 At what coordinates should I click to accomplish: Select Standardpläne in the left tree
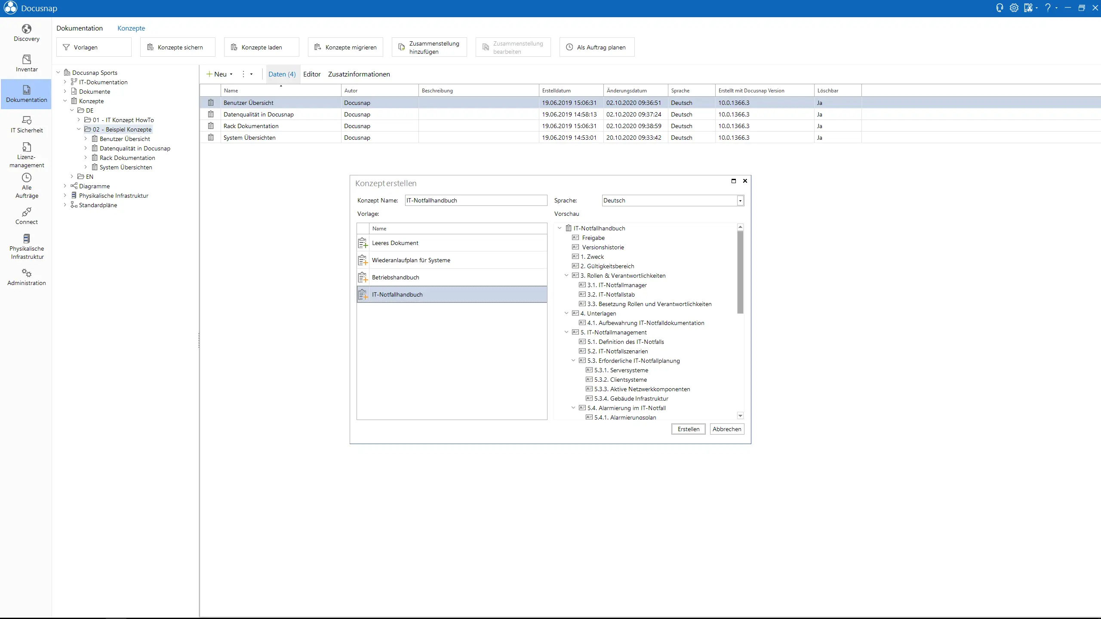point(98,205)
